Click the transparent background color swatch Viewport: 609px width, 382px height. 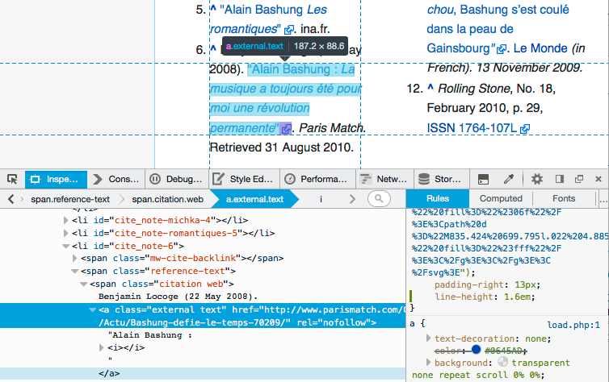click(x=503, y=363)
